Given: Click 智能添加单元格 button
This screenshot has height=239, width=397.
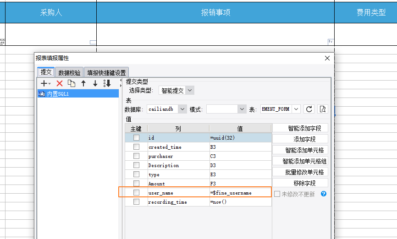Looking at the screenshot, I should pos(300,150).
